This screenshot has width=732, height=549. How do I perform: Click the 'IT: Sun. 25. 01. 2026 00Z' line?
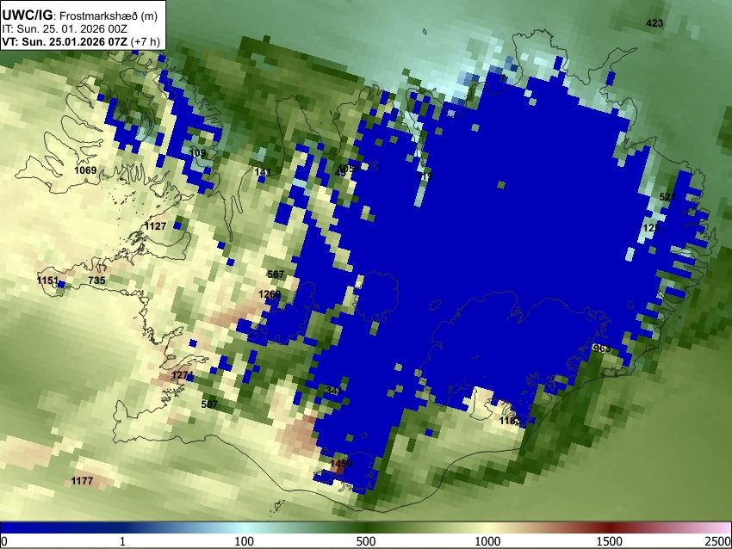(63, 29)
